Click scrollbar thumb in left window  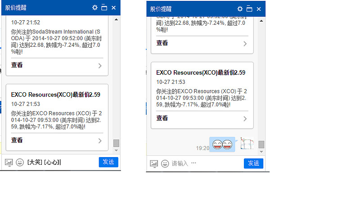[x=116, y=143]
